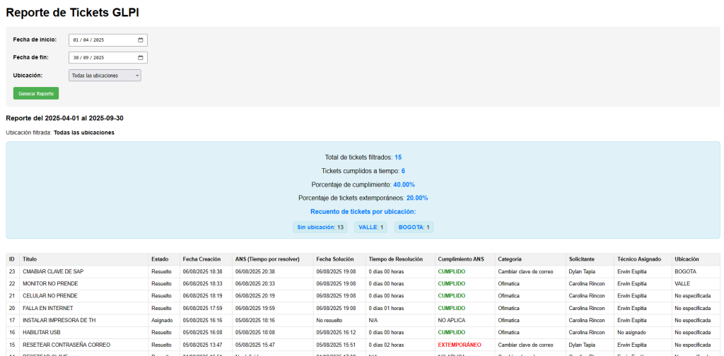Select the CMABIAR CLAVE DE SAP ticket row

(x=363, y=272)
